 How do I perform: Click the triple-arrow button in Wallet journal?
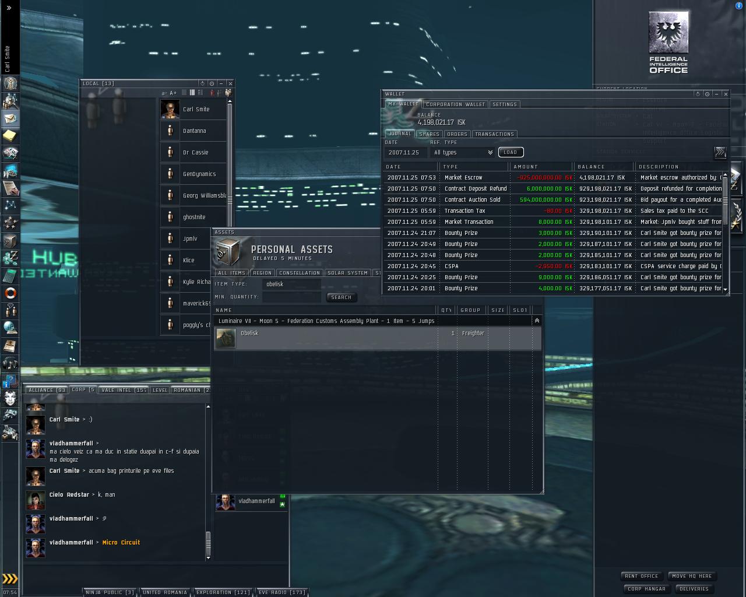(x=720, y=152)
